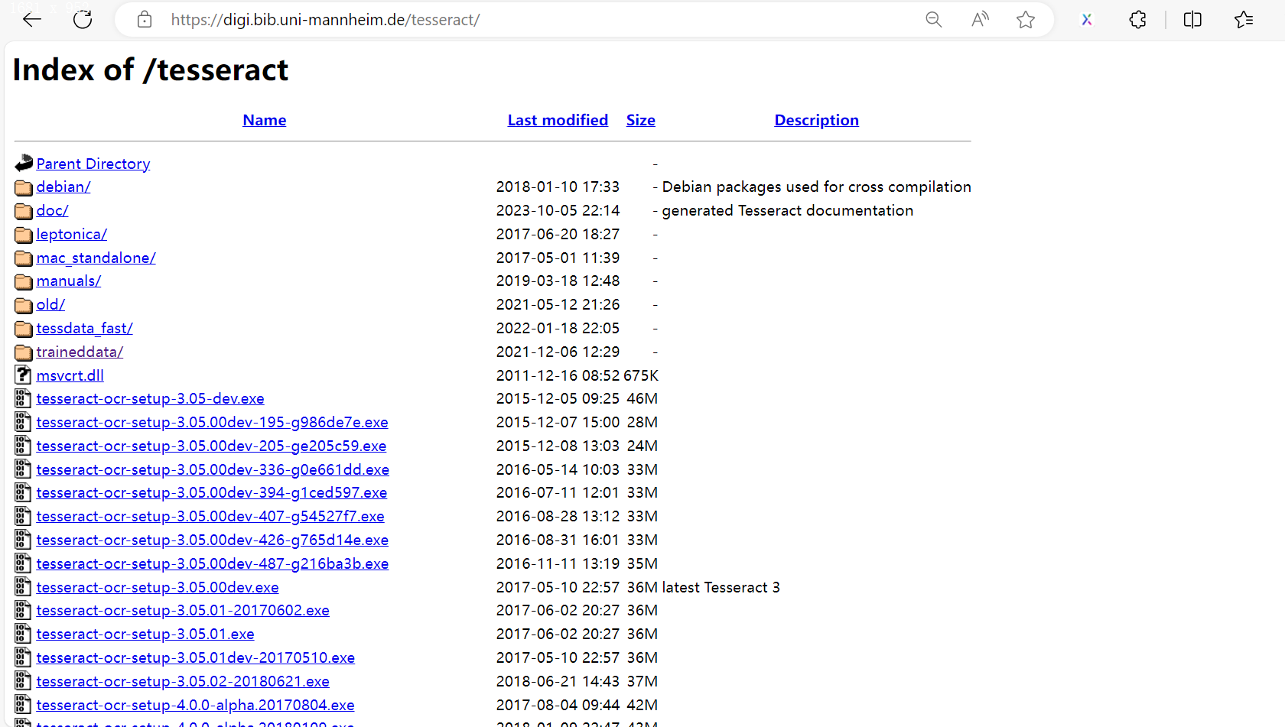
Task: Click the folder icon beside leptonica/
Action: coord(24,235)
